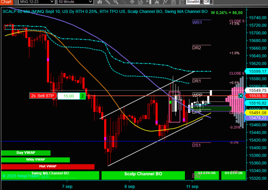Click the list icon beside SlowMA

point(181,2)
